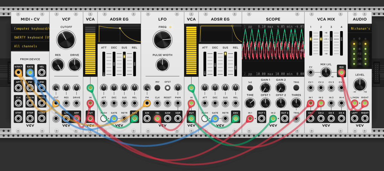
Task: Click the VCA MIX CH 4 output jack
Action: pos(341,119)
